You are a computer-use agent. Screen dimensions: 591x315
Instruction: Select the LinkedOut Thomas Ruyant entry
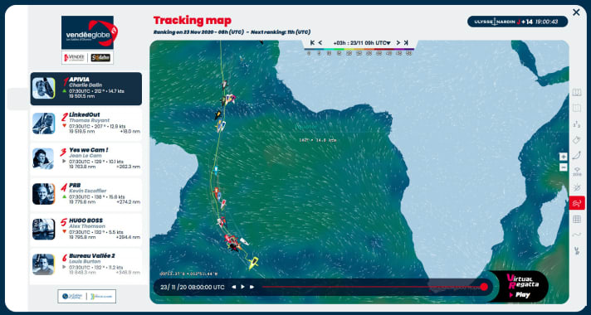86,124
